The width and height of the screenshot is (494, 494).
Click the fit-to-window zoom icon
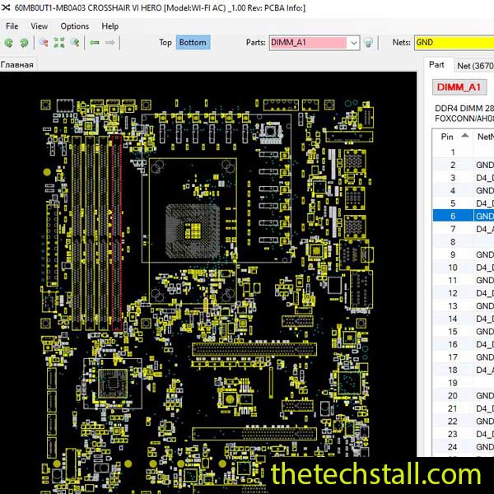pyautogui.click(x=59, y=42)
